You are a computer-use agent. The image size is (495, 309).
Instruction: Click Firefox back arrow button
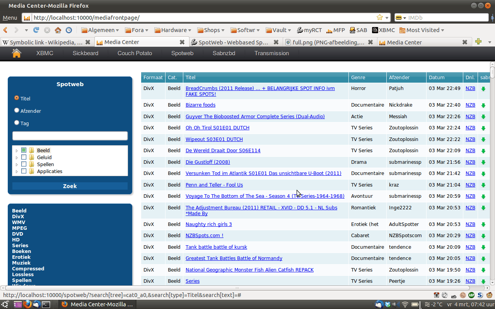[x=5, y=30]
